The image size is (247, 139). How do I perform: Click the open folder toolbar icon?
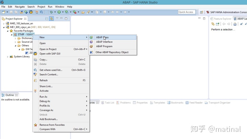coord(83,12)
